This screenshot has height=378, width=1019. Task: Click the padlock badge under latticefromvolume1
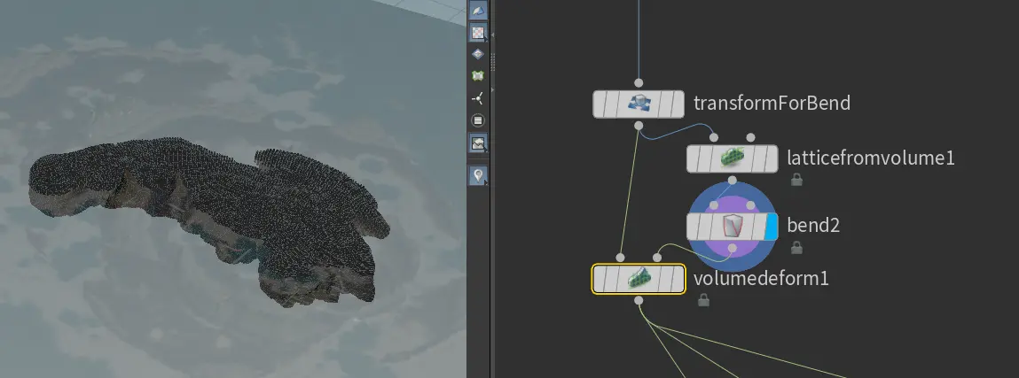coord(796,180)
